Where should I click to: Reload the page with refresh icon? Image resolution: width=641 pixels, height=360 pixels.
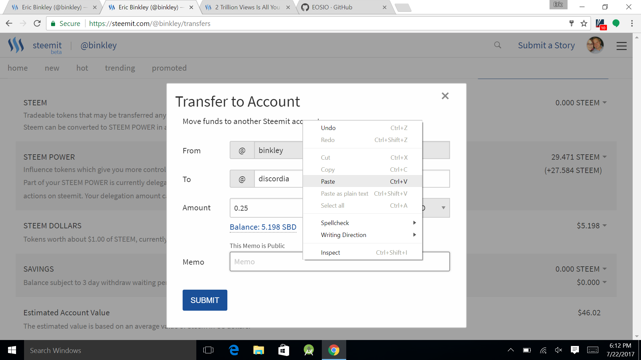pos(37,23)
